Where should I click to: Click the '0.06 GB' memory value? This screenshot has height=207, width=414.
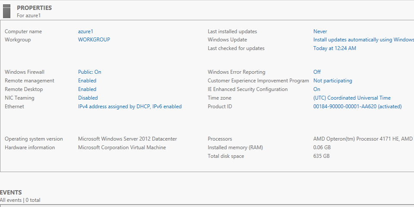click(x=322, y=147)
